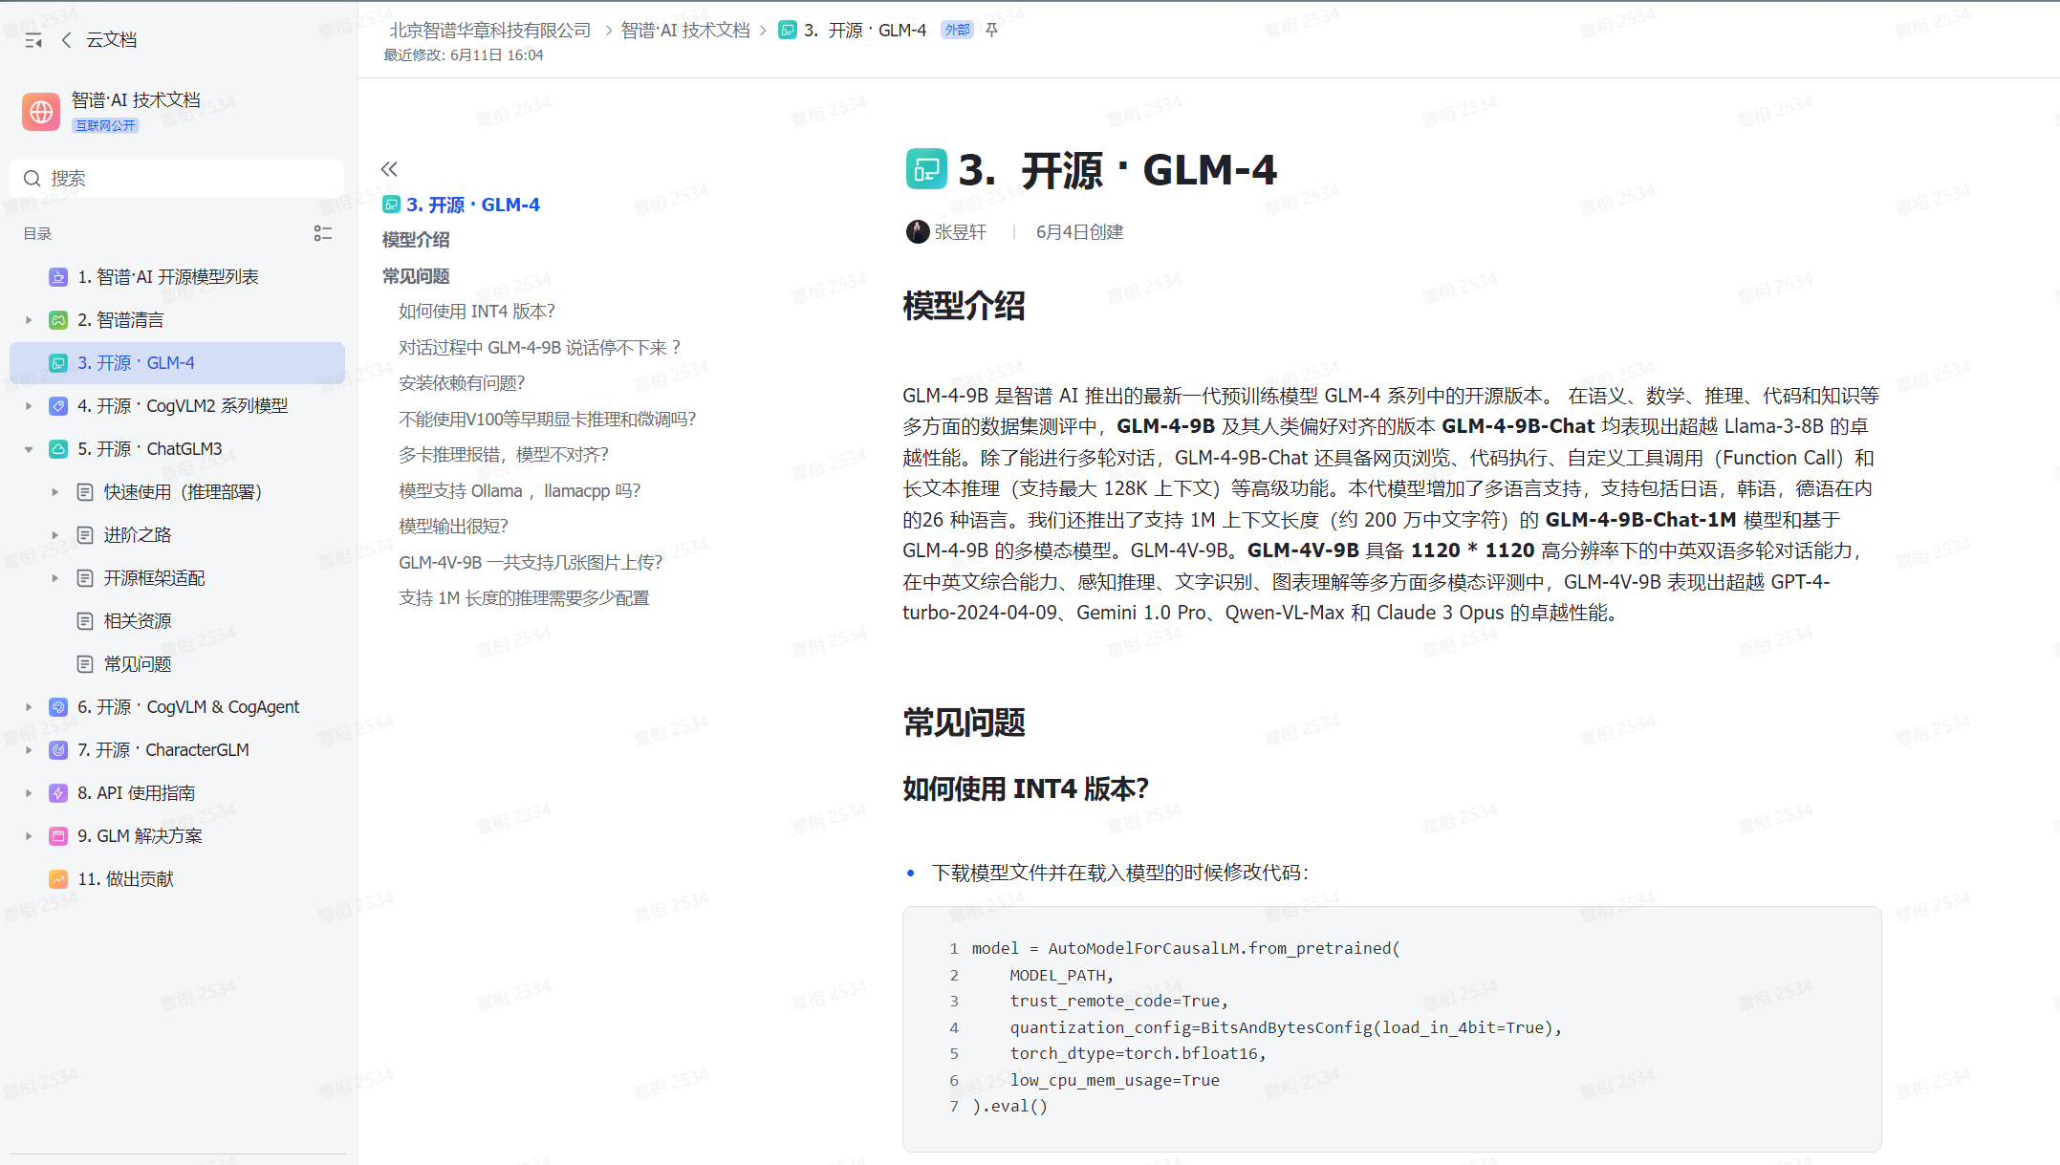The width and height of the screenshot is (2060, 1165).
Task: Collapse outline with the double-chevron arrow
Action: [x=389, y=168]
